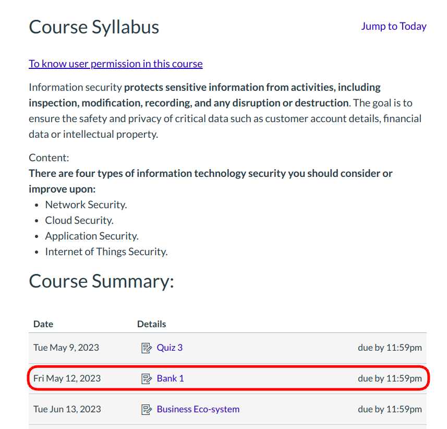Select the Tue May 9, 2023 date
The width and height of the screenshot is (447, 429).
pos(66,348)
